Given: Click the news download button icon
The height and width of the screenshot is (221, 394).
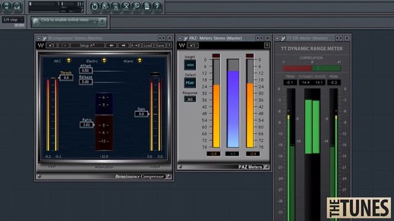Looking at the screenshot, I should click(x=102, y=22).
